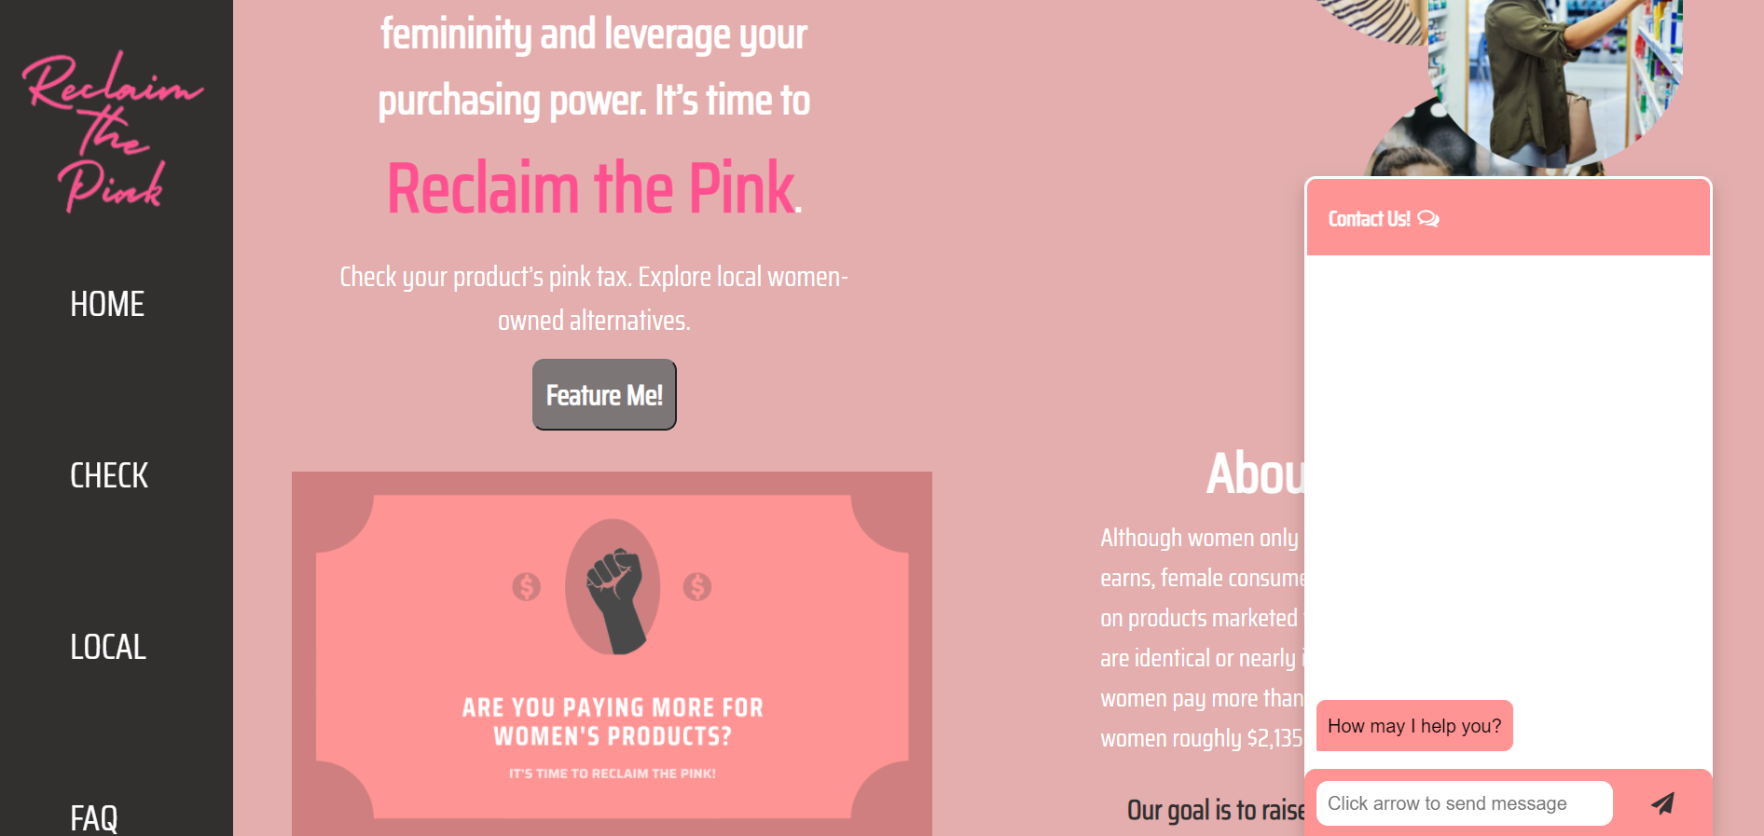
Task: Click the chat bubble icon beside Contact Us
Action: coord(1428,219)
